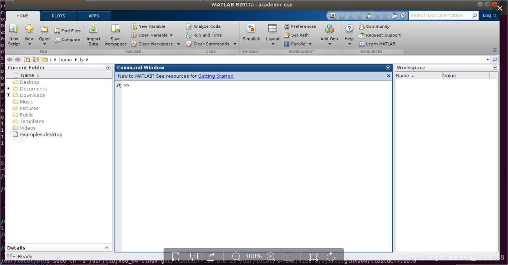
Task: Sort by the Current Folder Name column header
Action: coord(66,75)
